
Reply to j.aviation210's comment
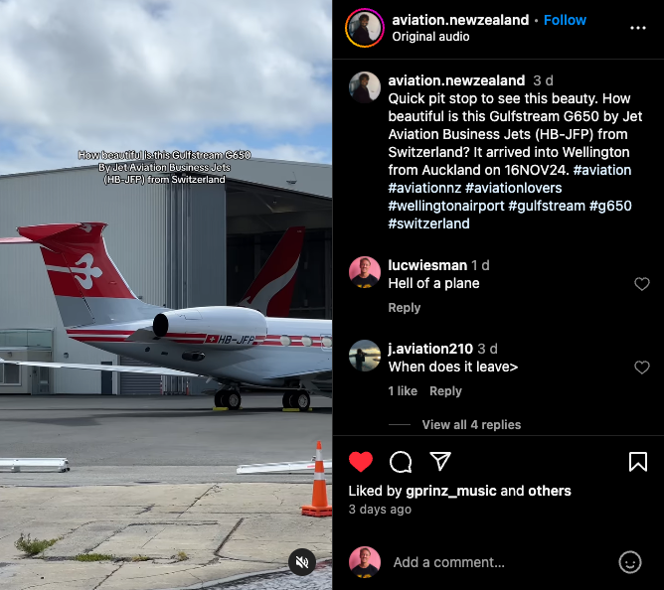(x=445, y=391)
